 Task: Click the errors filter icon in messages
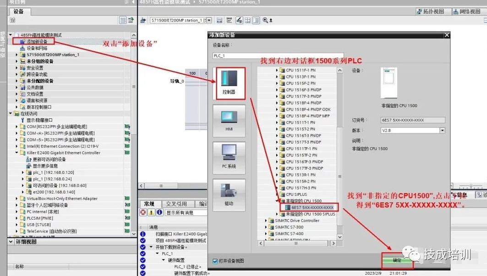click(x=143, y=212)
